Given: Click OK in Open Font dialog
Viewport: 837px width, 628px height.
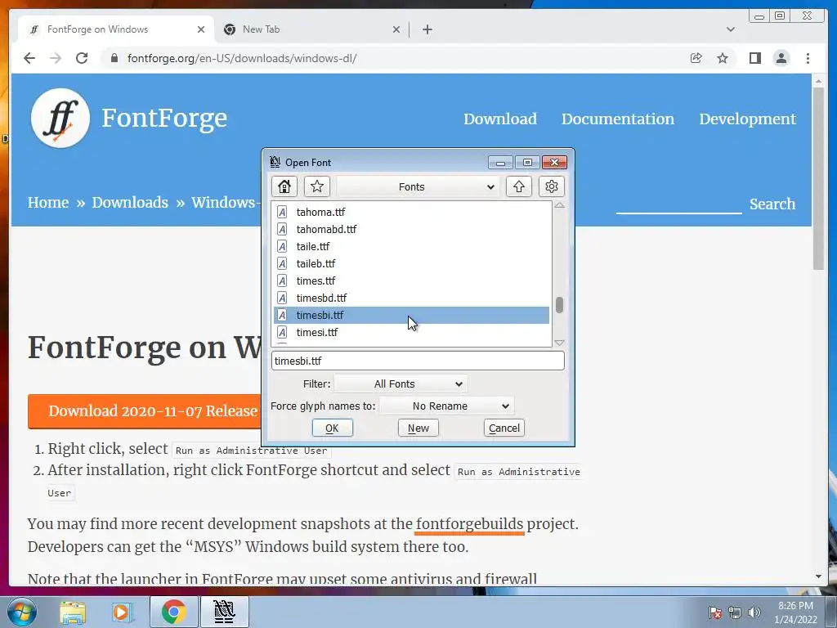Looking at the screenshot, I should click(x=332, y=428).
